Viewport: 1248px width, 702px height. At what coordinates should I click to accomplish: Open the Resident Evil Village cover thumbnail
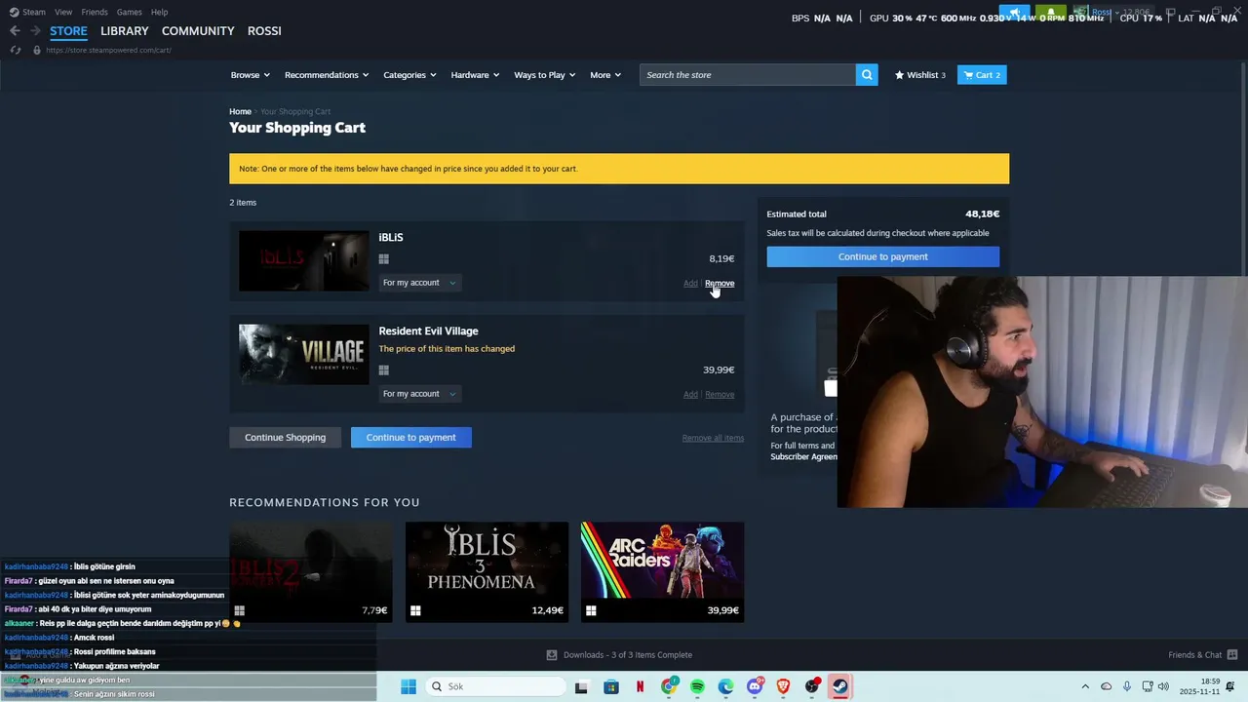point(303,354)
